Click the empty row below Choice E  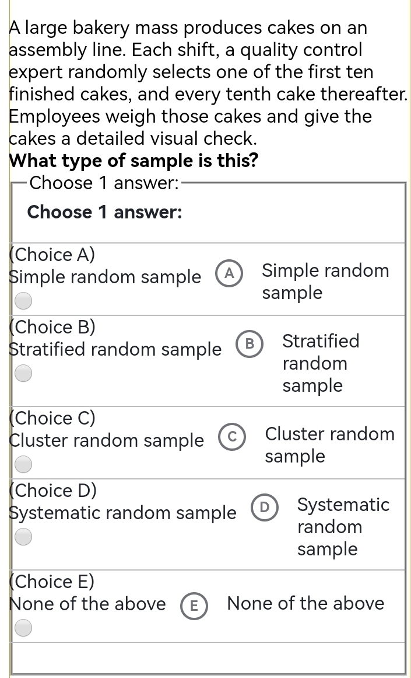[x=208, y=658]
